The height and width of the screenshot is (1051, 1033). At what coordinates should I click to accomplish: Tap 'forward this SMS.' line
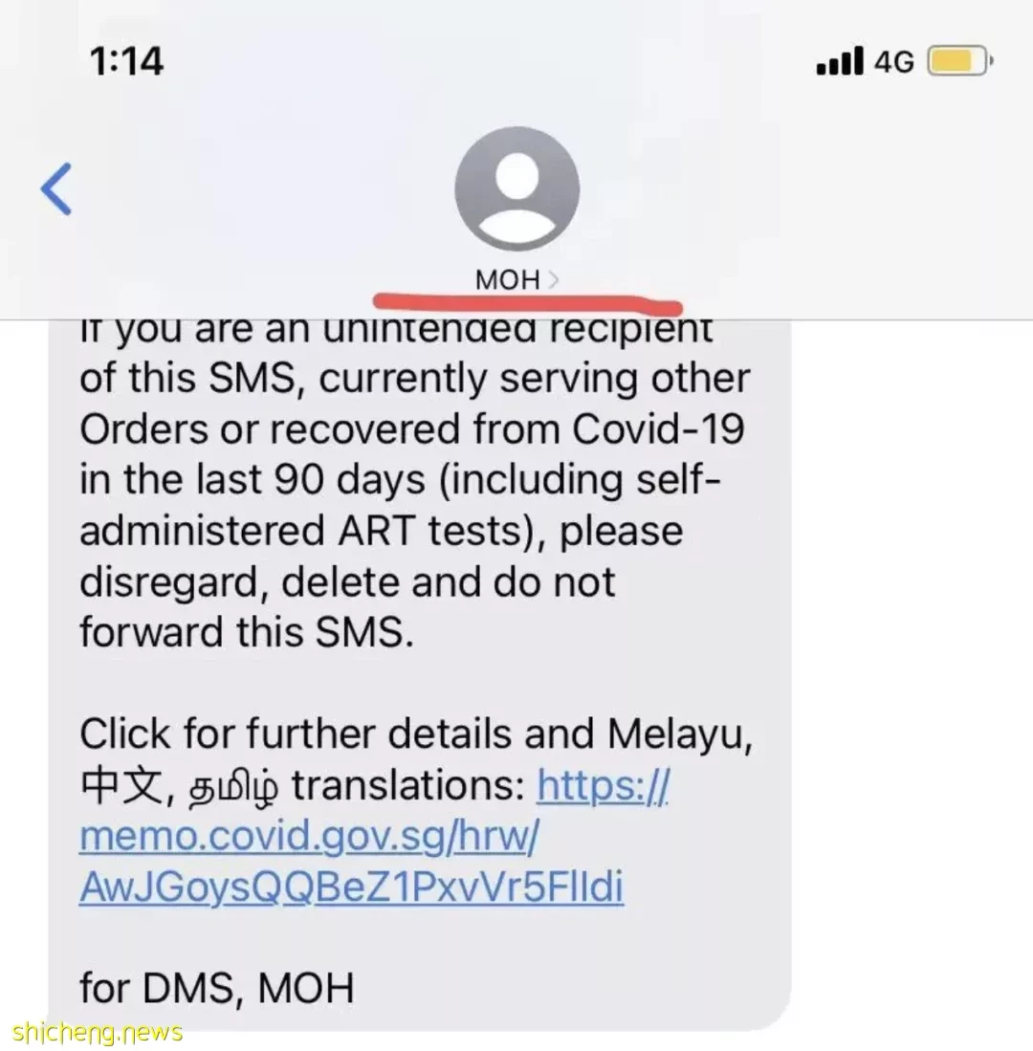pos(247,631)
